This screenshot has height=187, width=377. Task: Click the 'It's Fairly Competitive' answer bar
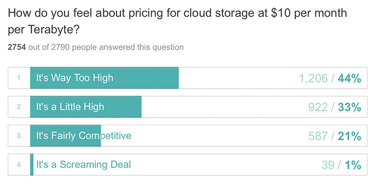(187, 136)
